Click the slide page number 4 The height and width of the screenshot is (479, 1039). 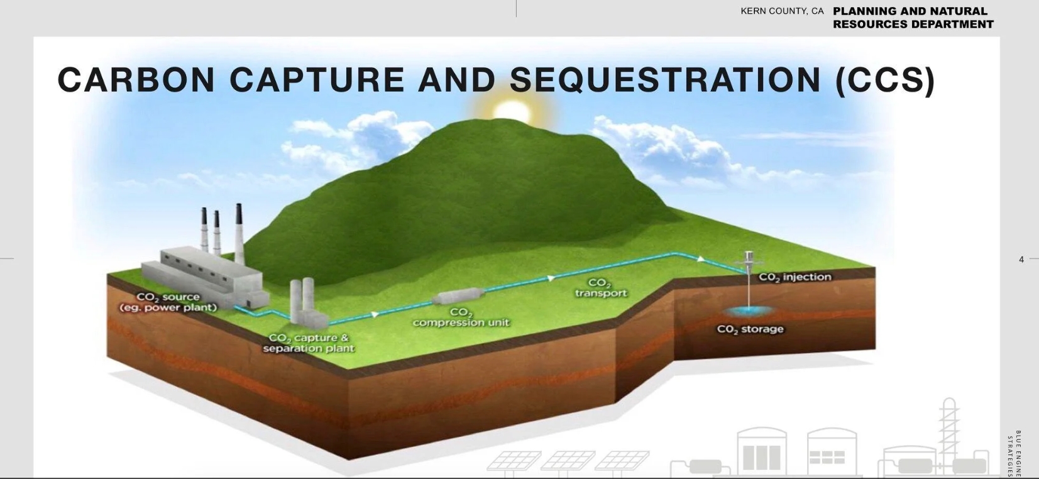tap(1021, 259)
